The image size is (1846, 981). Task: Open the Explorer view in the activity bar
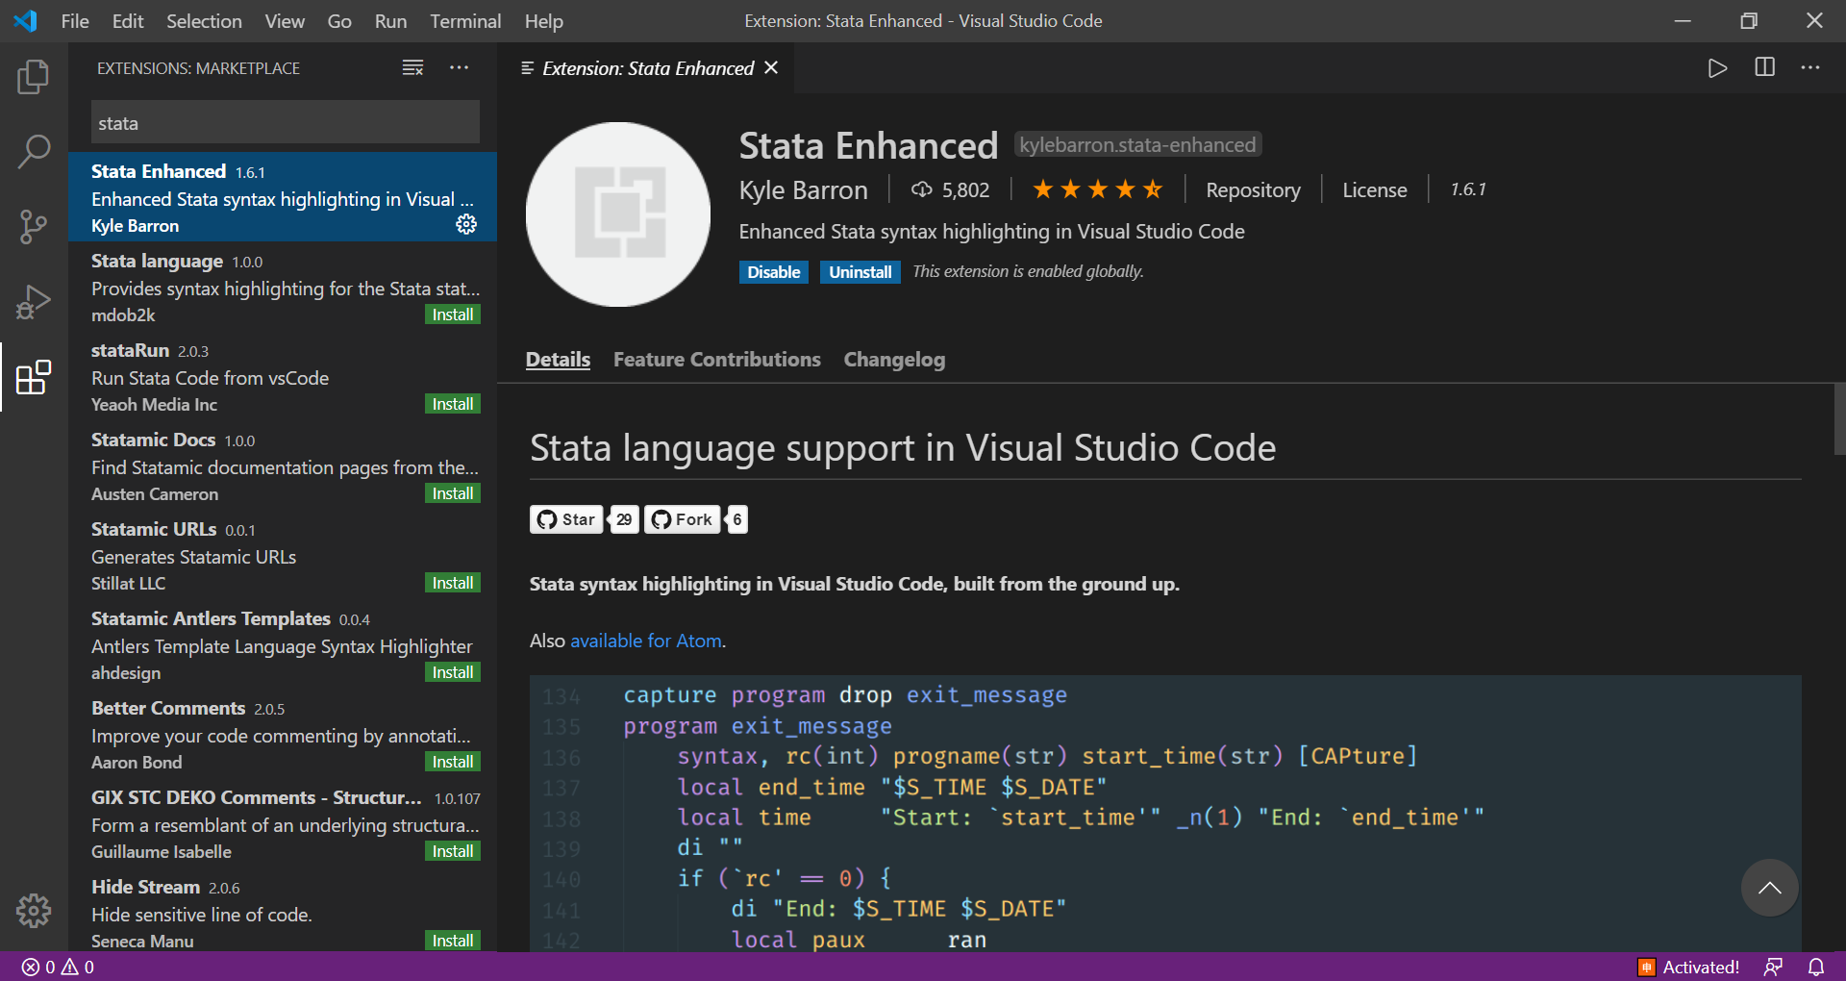click(34, 77)
